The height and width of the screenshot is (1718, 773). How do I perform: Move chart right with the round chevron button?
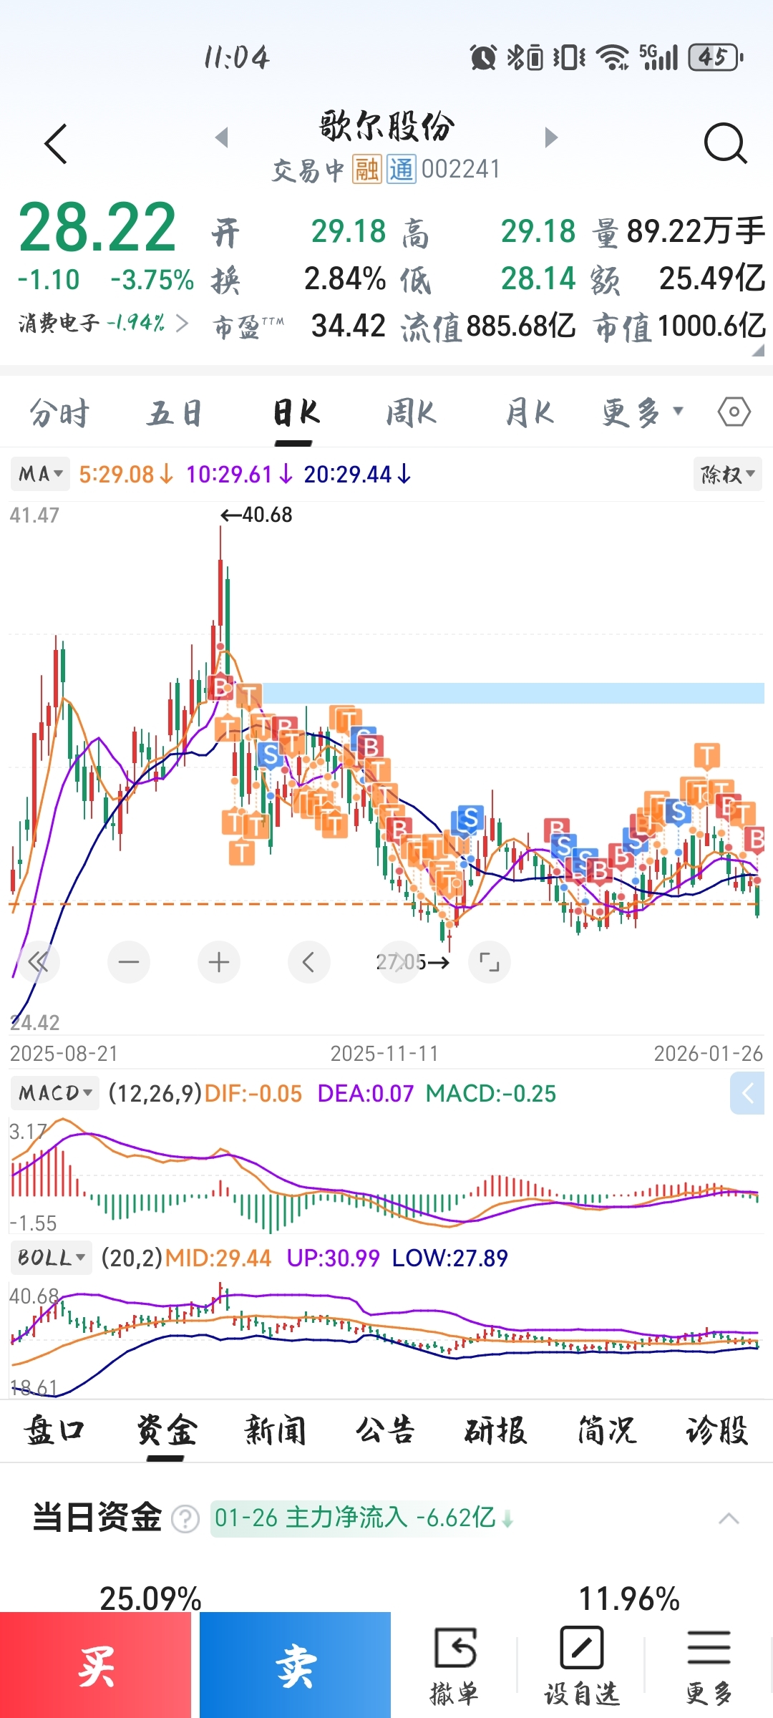pos(399,962)
